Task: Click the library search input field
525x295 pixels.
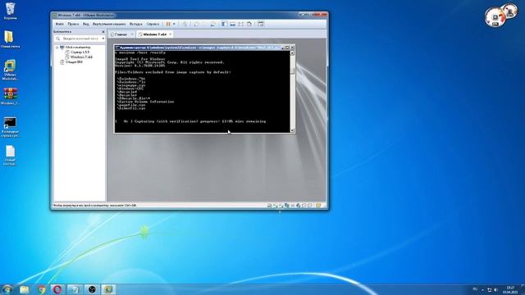Action: [x=79, y=39]
